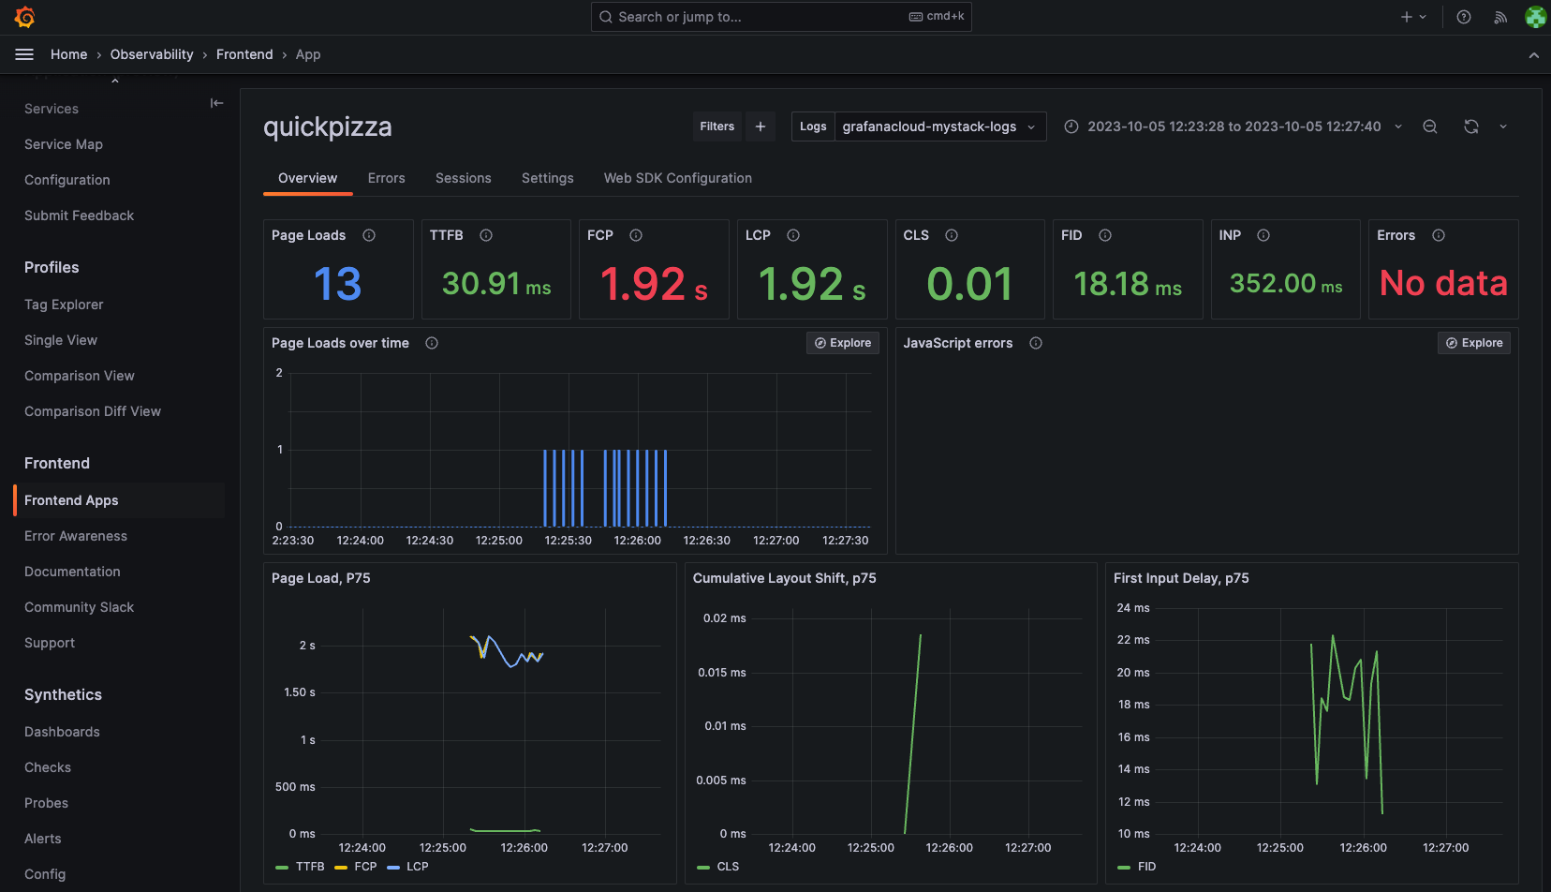
Task: Open the help question mark icon
Action: (1464, 17)
